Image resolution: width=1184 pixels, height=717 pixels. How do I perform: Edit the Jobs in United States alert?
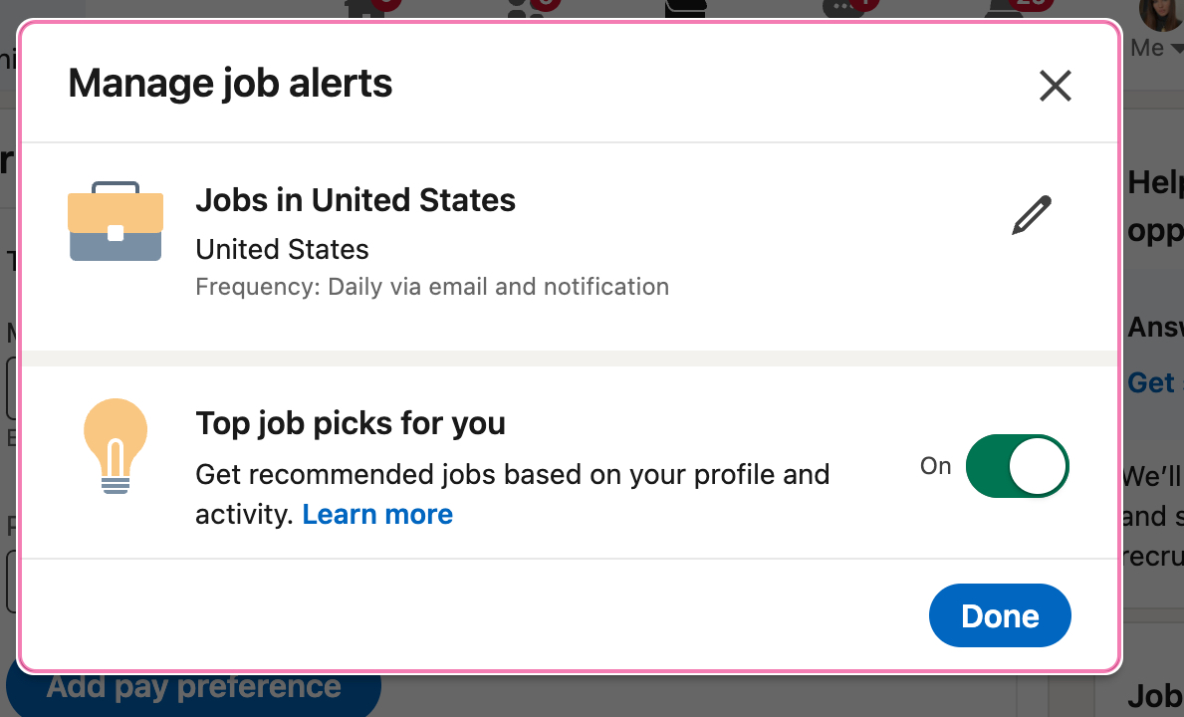pyautogui.click(x=1032, y=214)
